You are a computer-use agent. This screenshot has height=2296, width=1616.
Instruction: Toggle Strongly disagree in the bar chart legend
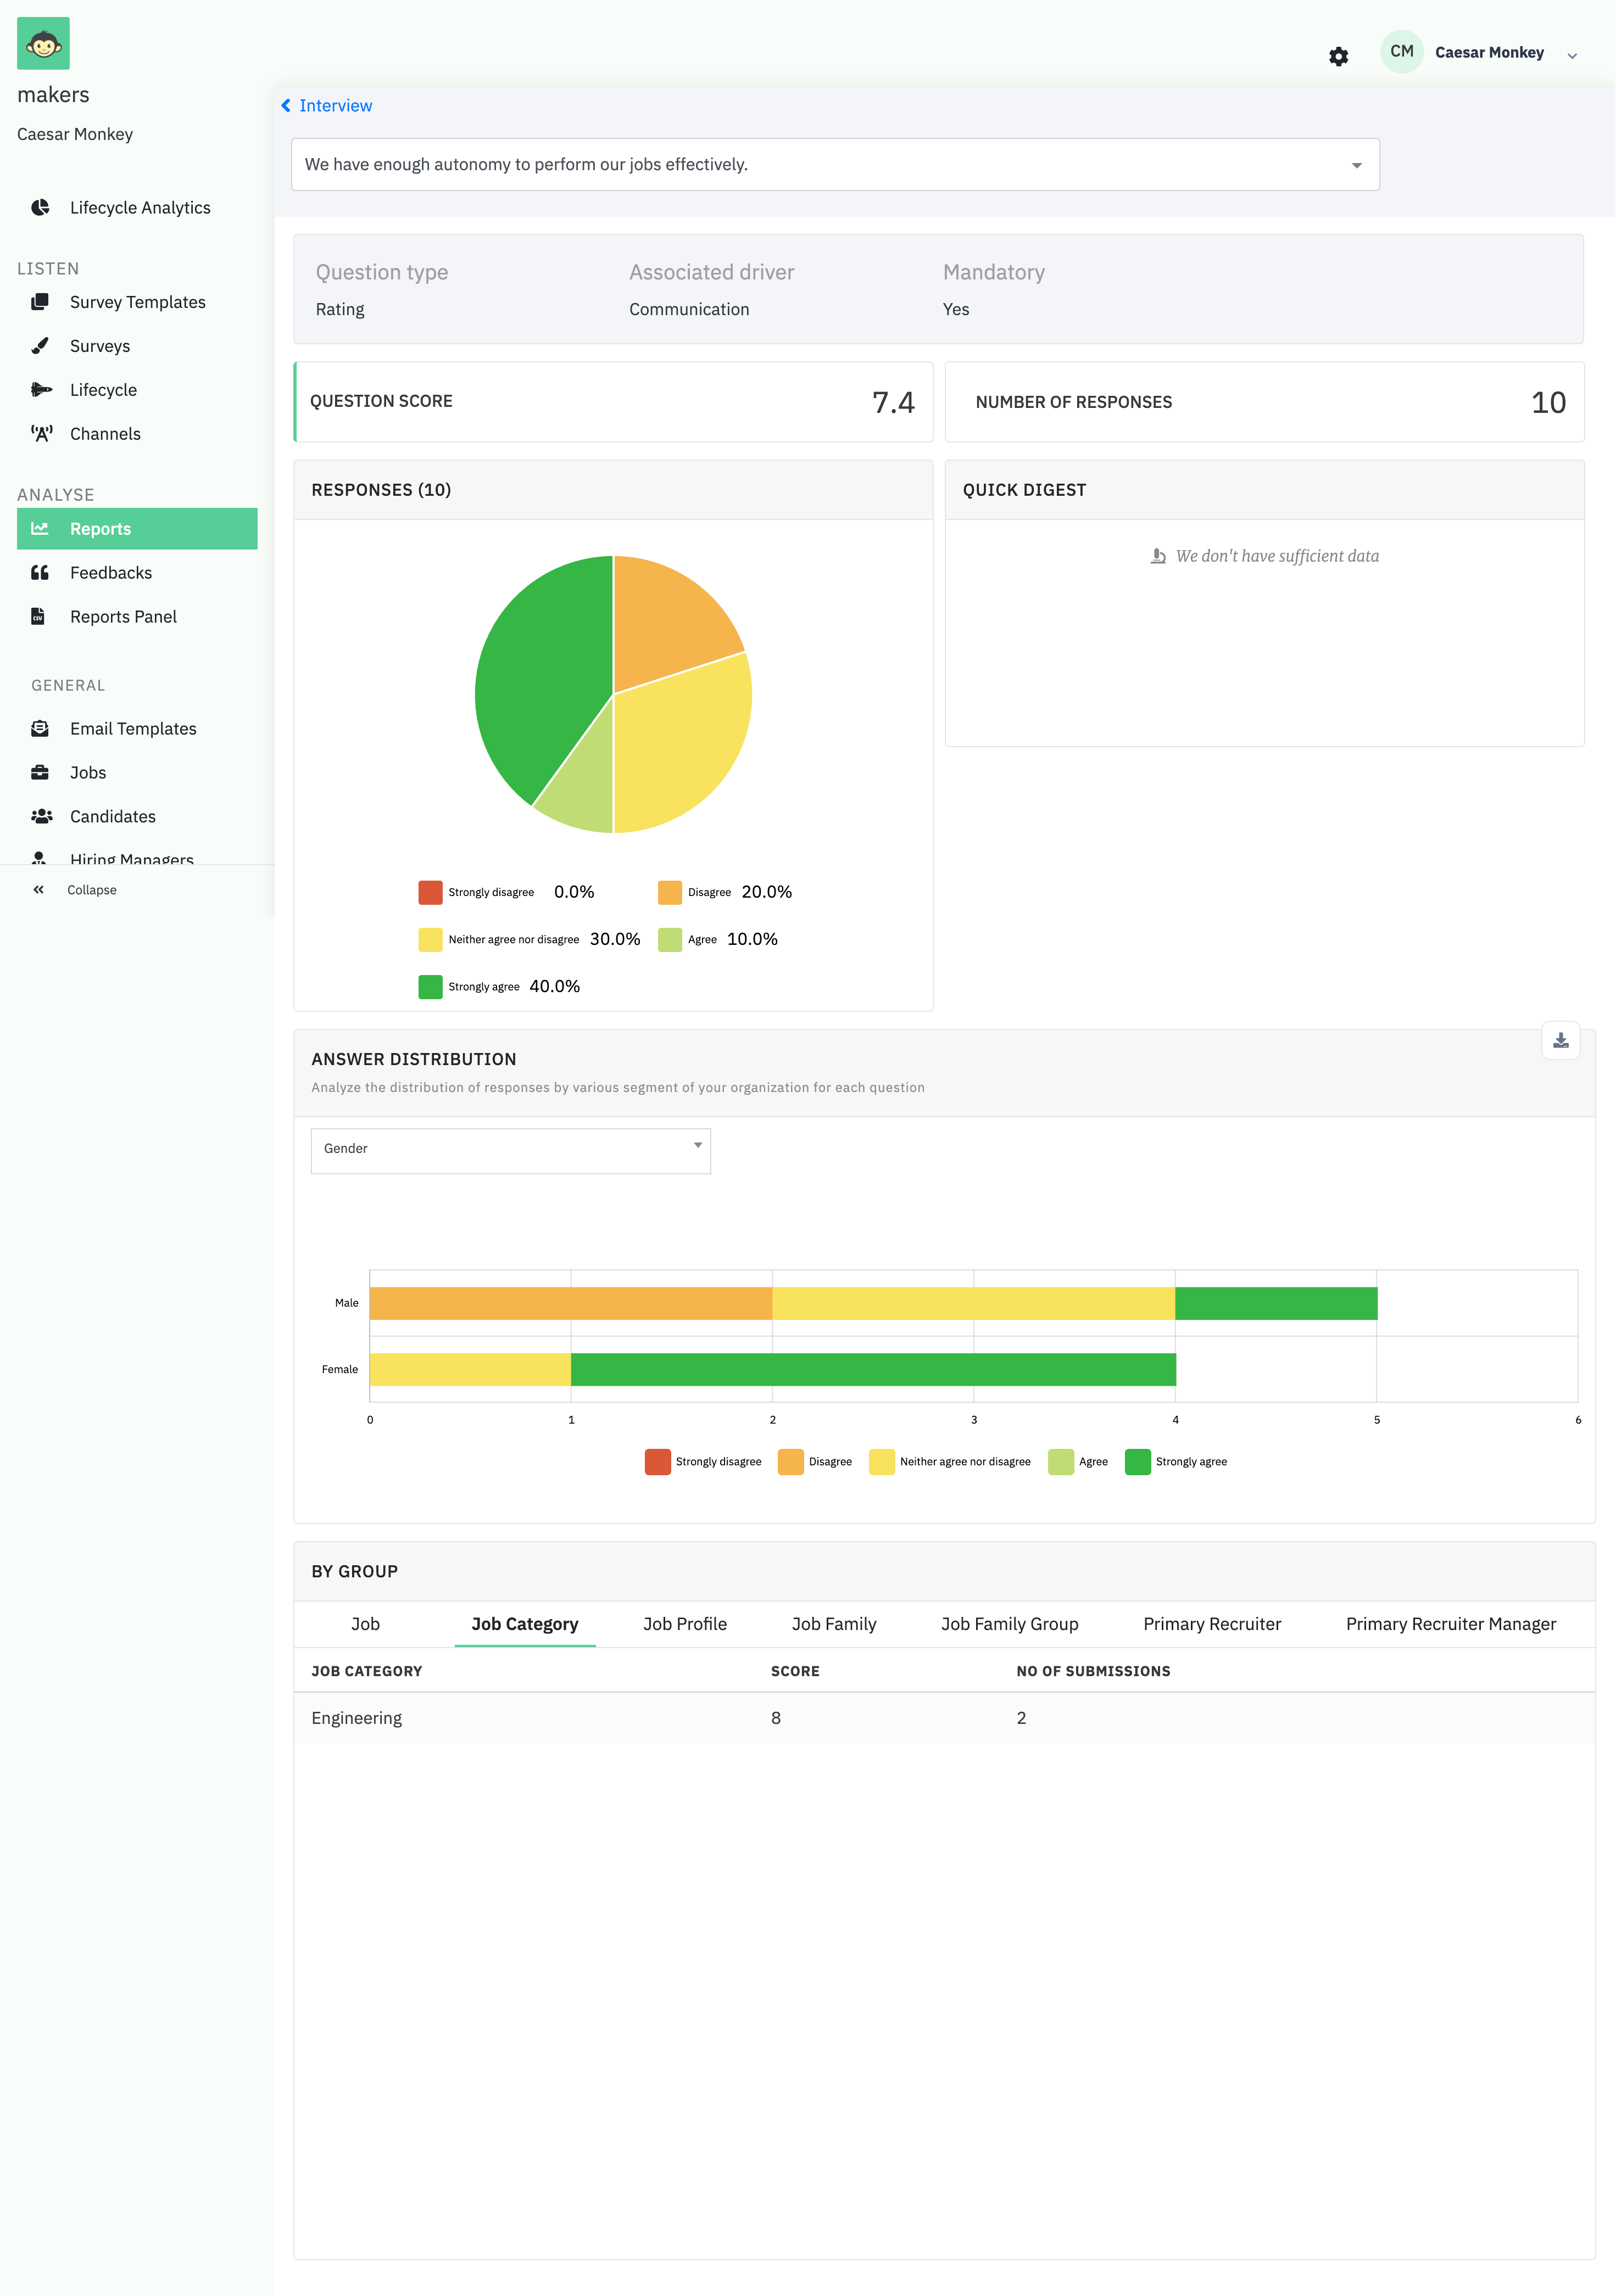704,1461
